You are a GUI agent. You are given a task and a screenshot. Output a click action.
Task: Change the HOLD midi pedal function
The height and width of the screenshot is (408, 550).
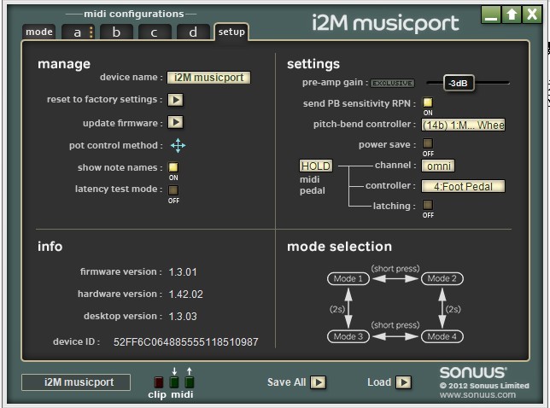pos(316,166)
